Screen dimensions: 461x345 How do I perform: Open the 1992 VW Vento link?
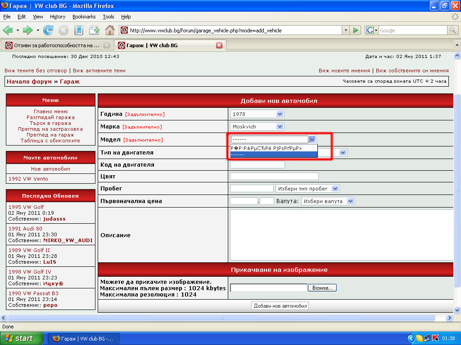[x=28, y=179]
